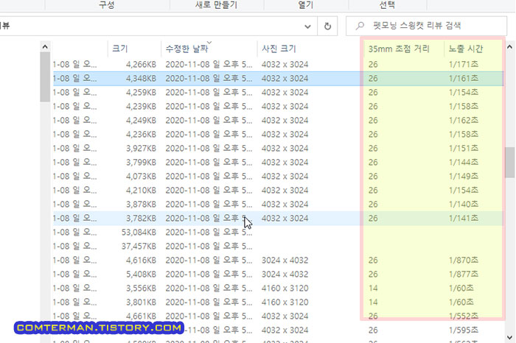
Task: Click the exposure time 1/161초 cell
Action: point(464,79)
